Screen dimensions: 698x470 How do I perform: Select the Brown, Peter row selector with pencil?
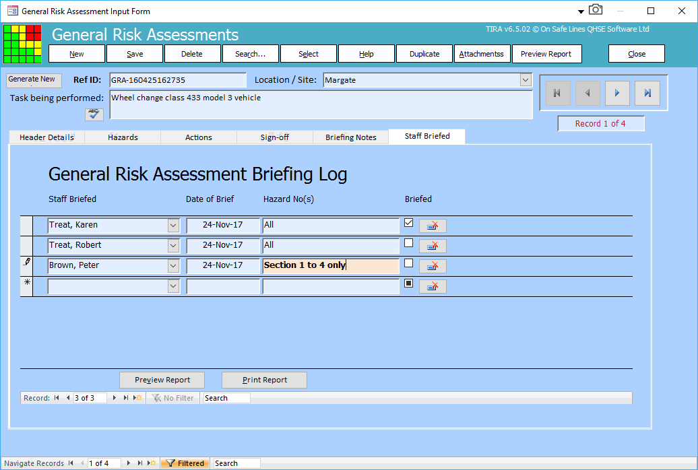[27, 266]
